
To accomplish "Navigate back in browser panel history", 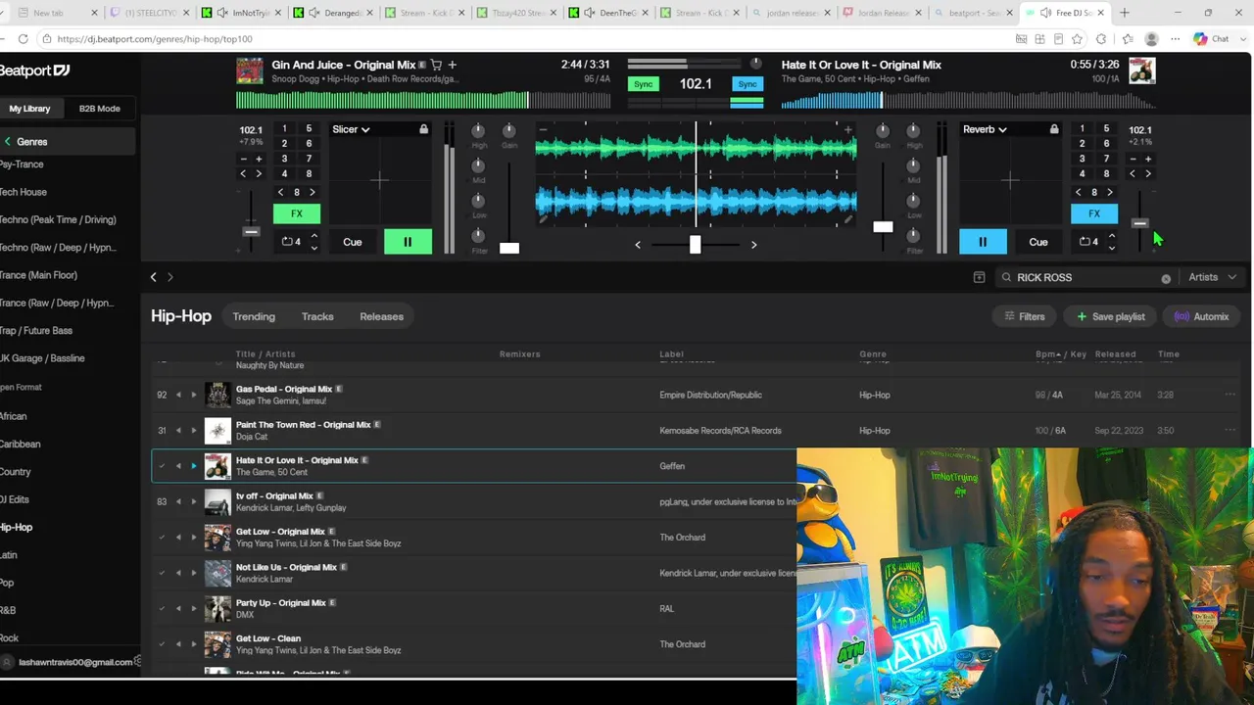I will 153,278.
